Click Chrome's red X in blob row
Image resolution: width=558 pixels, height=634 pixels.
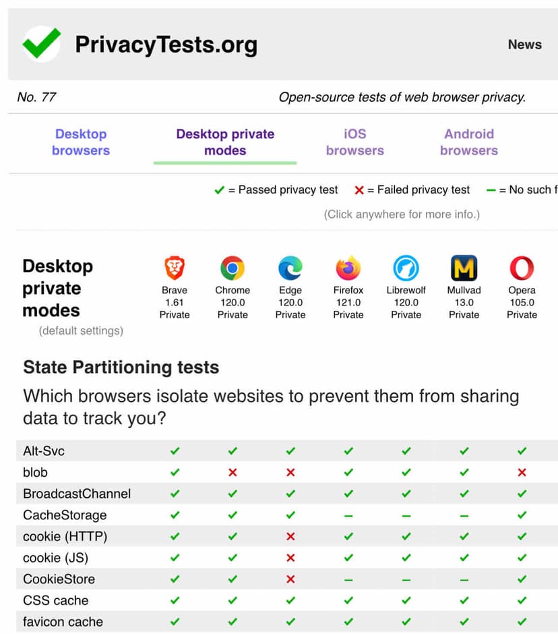[232, 472]
